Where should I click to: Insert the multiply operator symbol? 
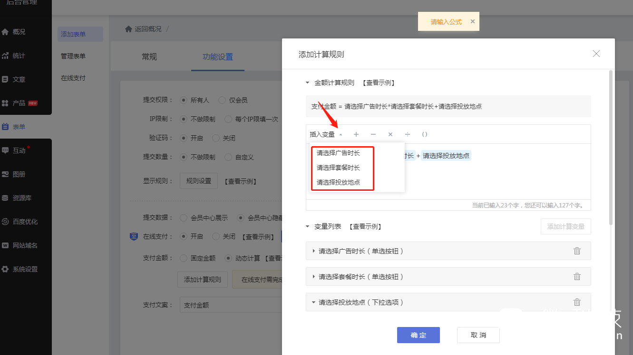click(390, 134)
